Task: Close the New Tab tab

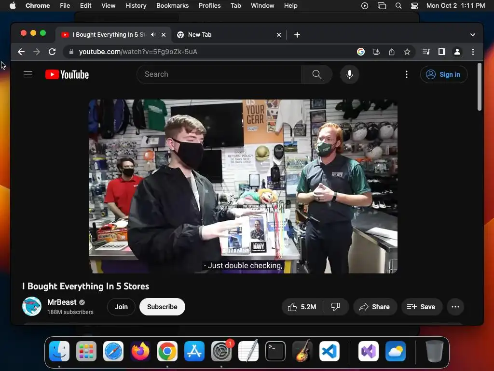Action: point(278,35)
